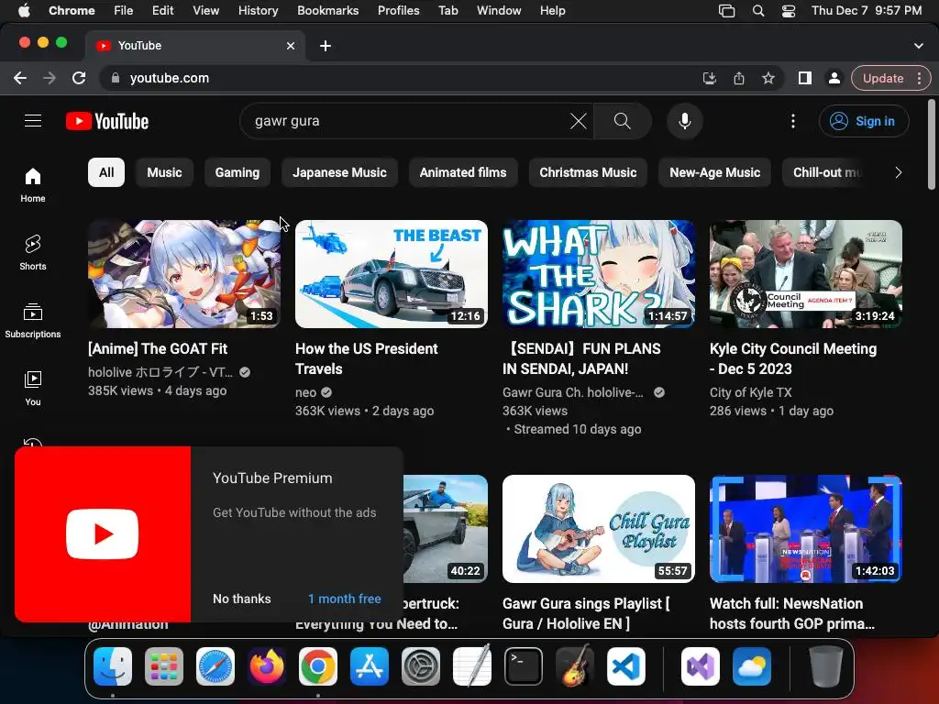Select the Christmas Music chip
This screenshot has height=704, width=939.
[588, 172]
